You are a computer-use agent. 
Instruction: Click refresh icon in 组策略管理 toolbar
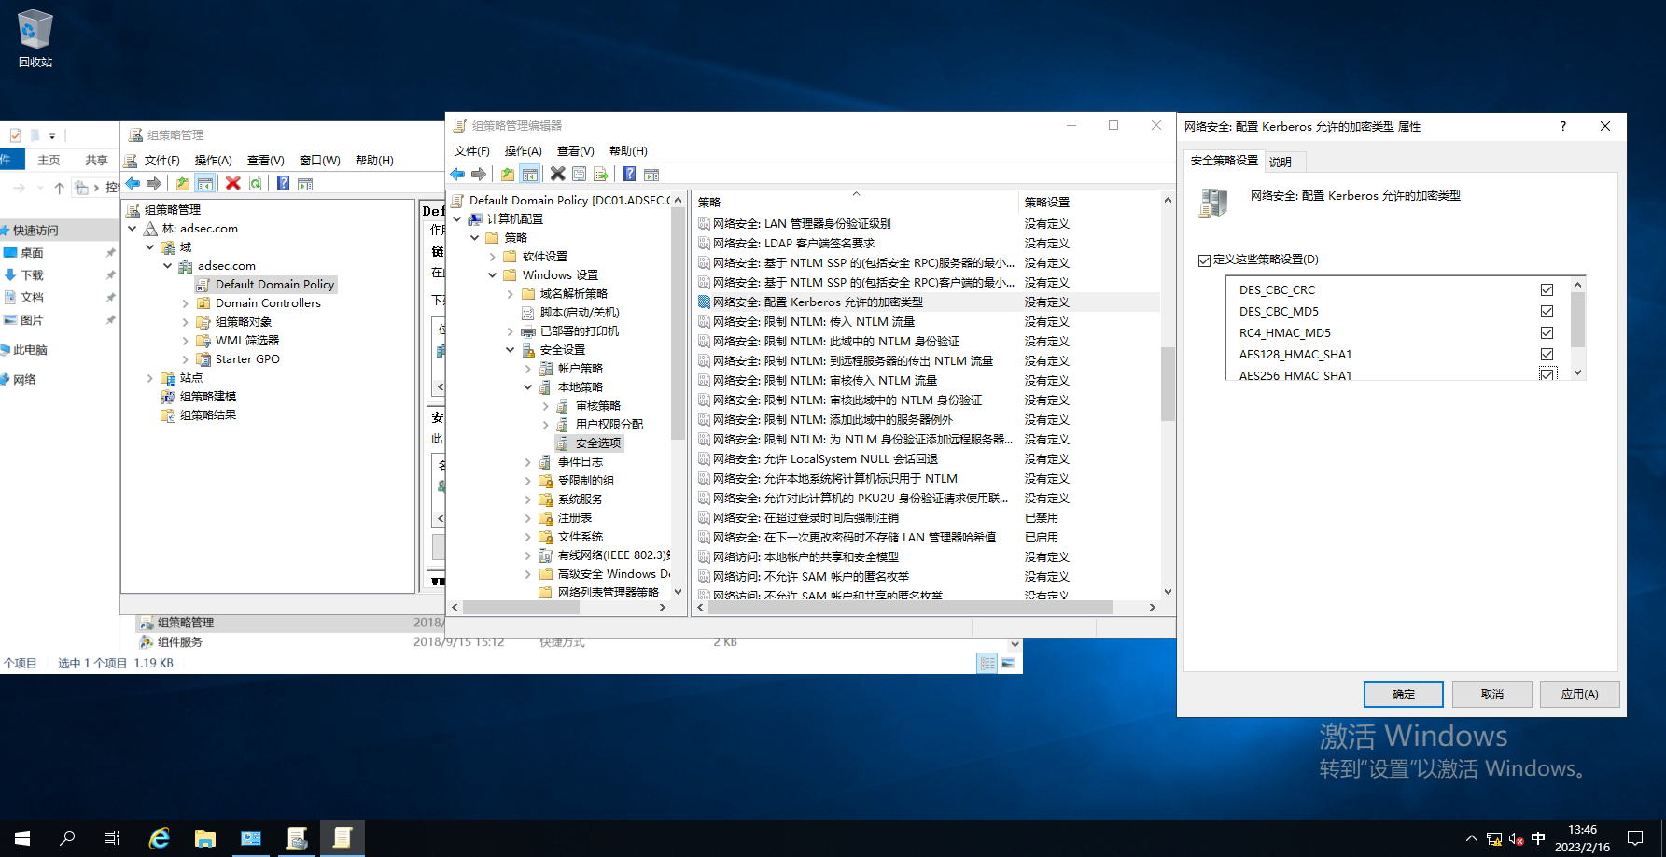pyautogui.click(x=255, y=184)
